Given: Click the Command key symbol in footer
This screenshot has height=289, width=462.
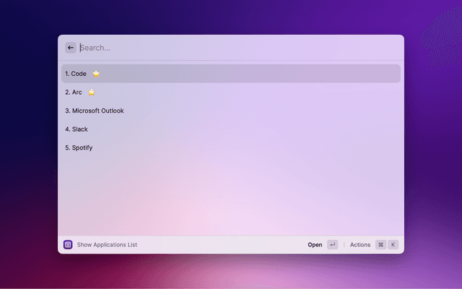Looking at the screenshot, I should (380, 245).
